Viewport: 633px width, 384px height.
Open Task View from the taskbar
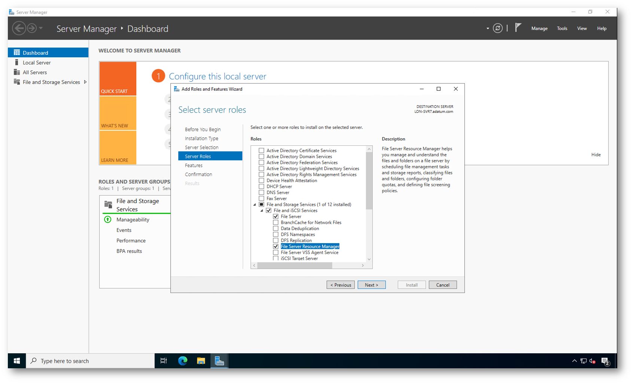click(164, 361)
